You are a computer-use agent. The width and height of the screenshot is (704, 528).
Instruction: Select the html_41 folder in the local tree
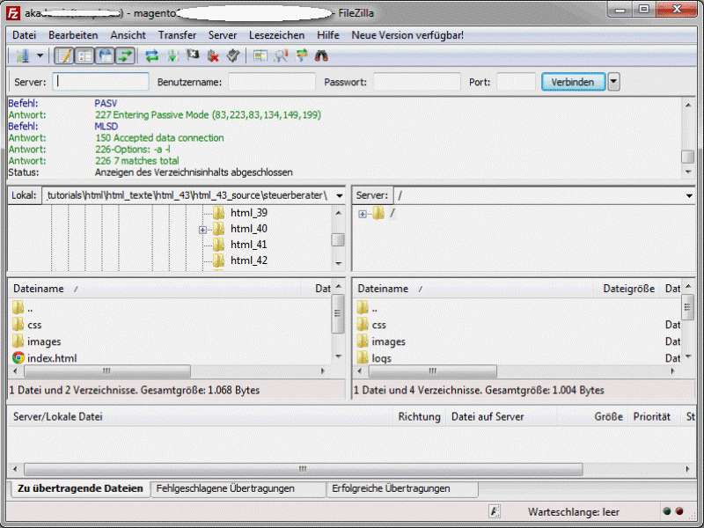click(249, 245)
